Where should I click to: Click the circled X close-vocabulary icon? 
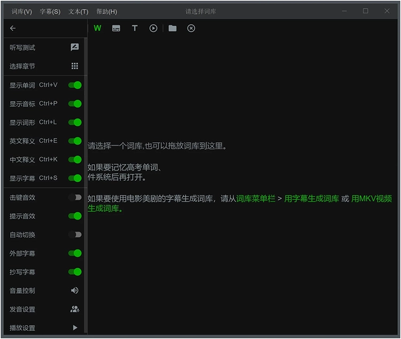[191, 28]
